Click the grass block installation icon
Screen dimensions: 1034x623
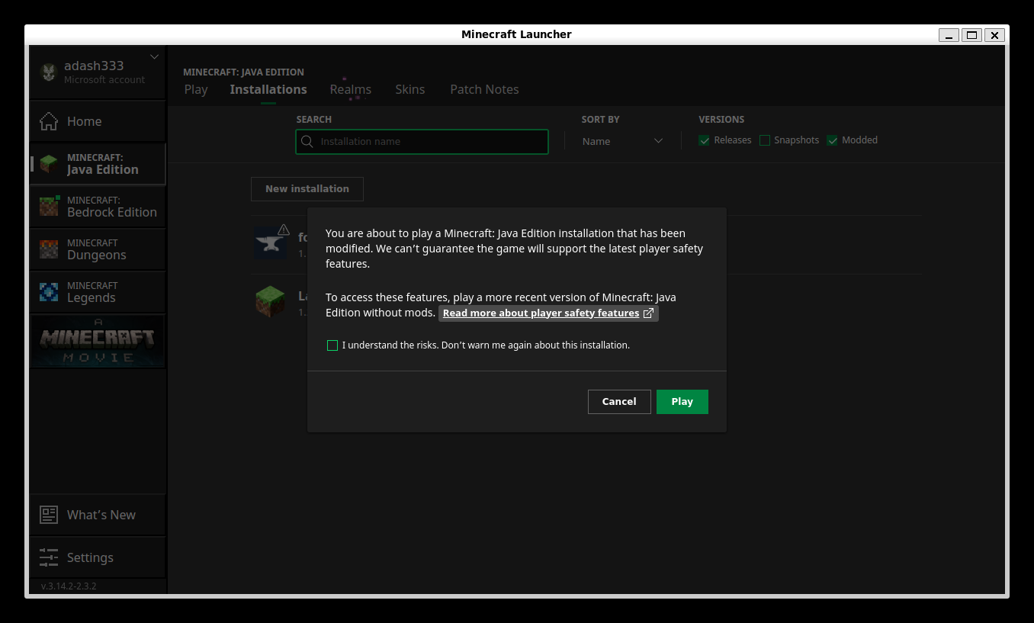(x=270, y=302)
